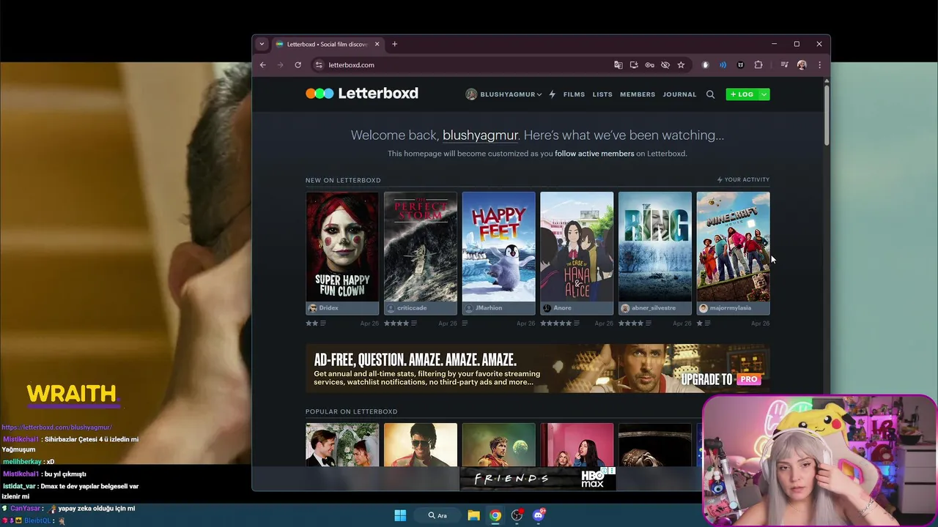Select the Letterboxd browser tab
Screen dimensions: 938x527
coord(327,44)
